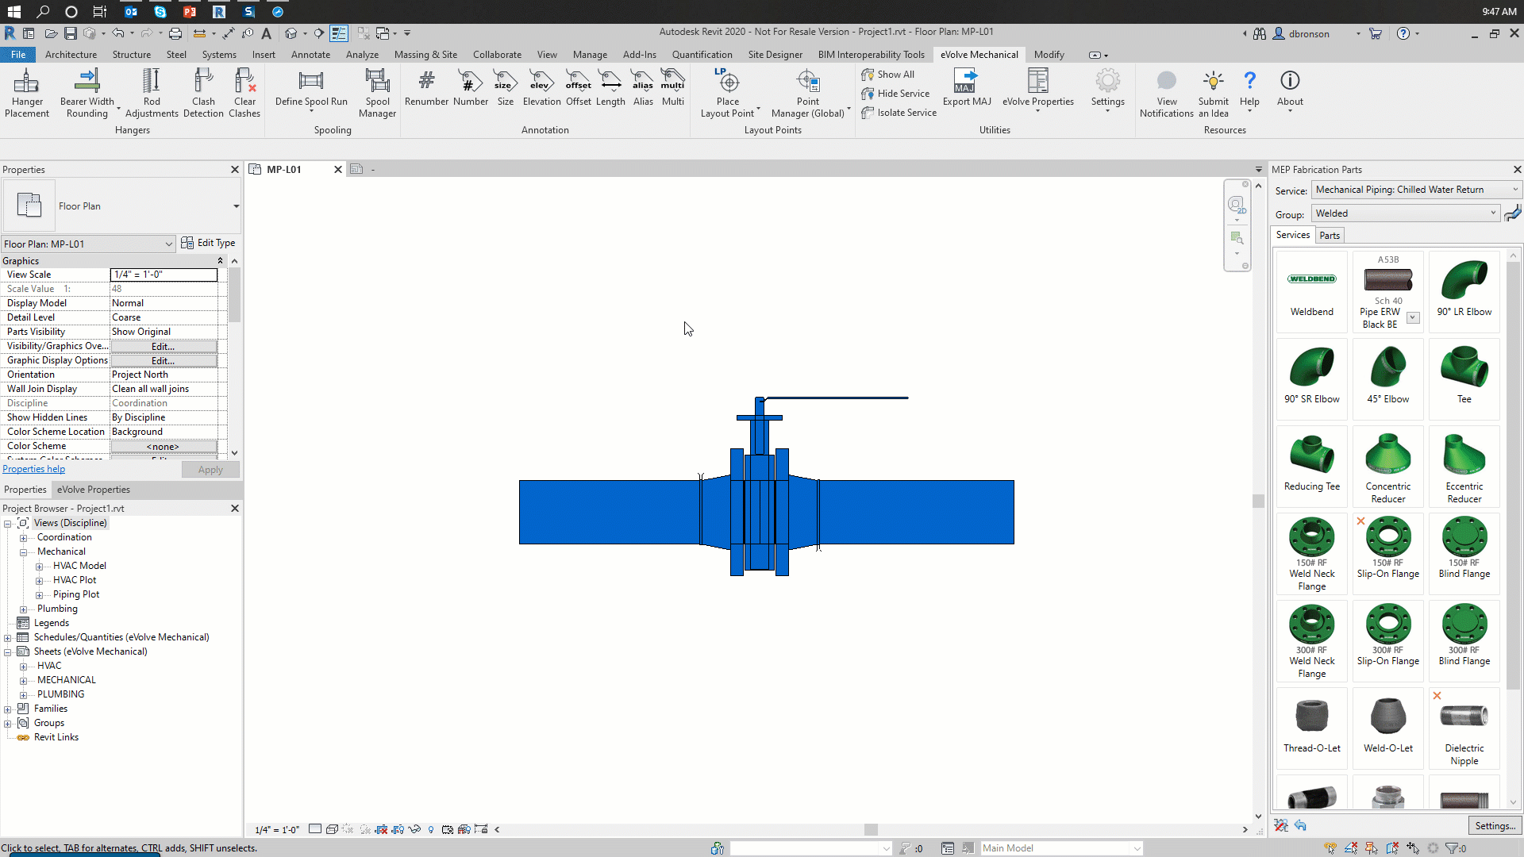Select the Rod Adjustments tool
Image resolution: width=1524 pixels, height=857 pixels.
point(152,94)
